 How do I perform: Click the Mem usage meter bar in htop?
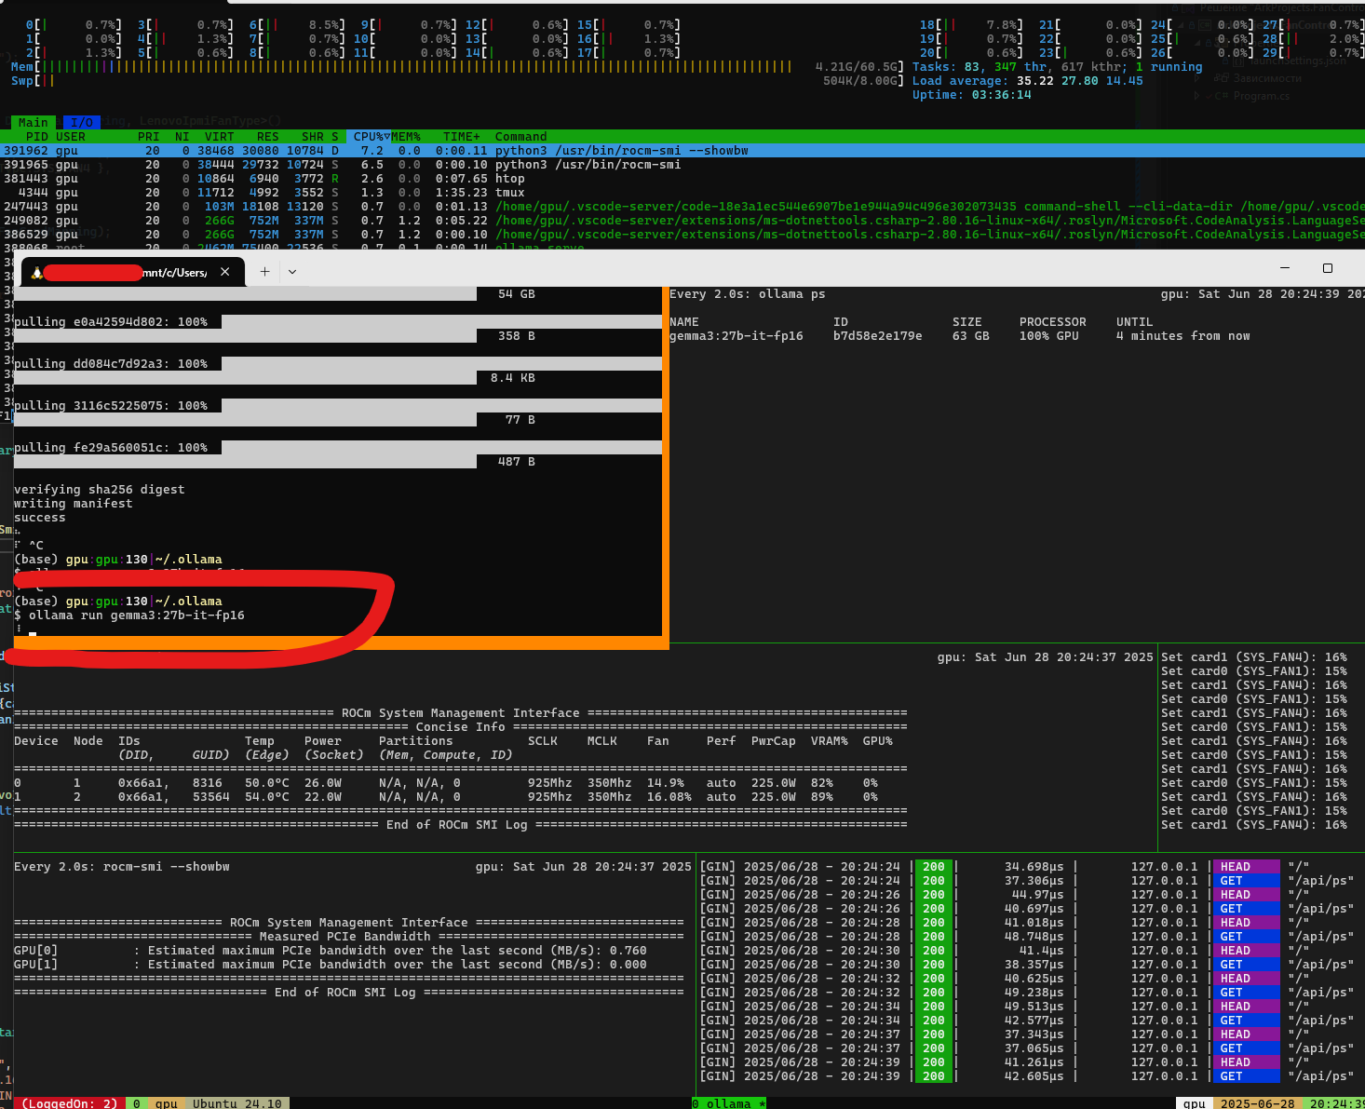point(457,67)
